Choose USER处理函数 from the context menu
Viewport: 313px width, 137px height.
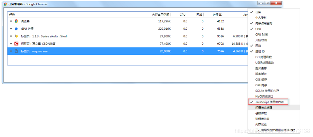(274, 62)
